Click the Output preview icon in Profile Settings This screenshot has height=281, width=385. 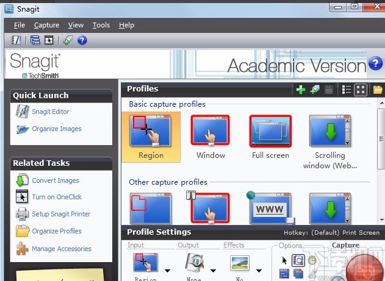[194, 263]
